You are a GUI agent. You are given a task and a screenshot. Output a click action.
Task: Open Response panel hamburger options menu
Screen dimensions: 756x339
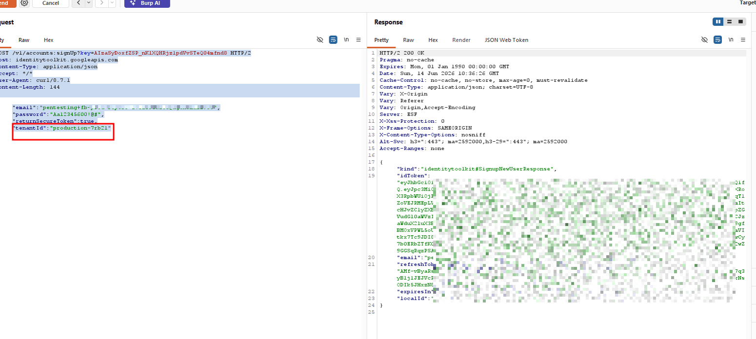point(743,40)
